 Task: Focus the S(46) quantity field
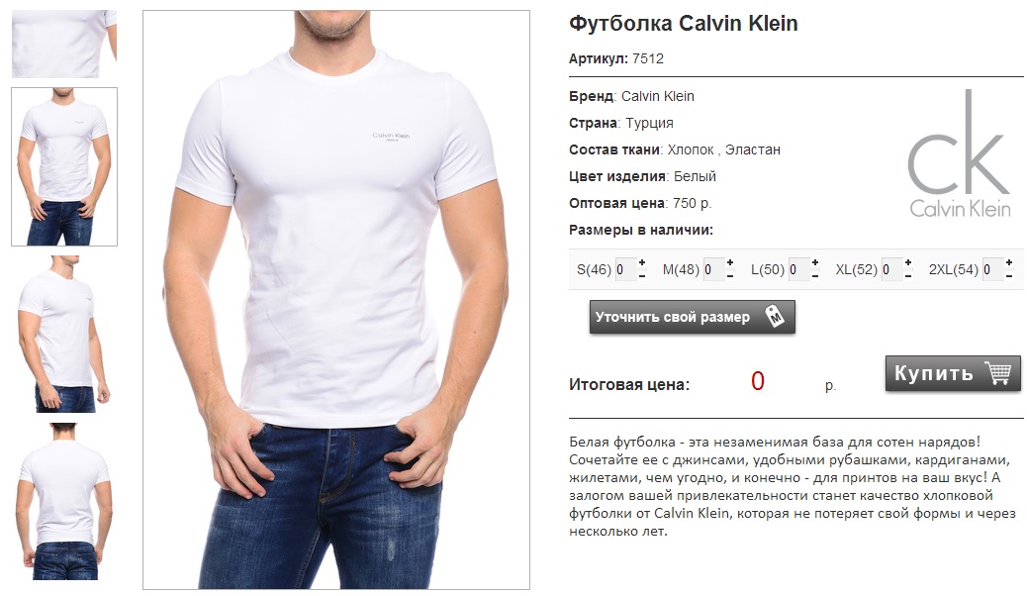coord(625,269)
